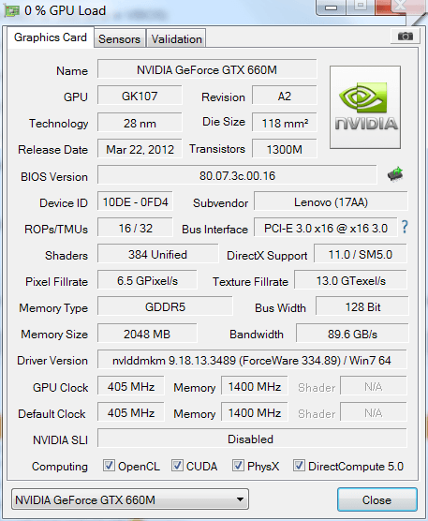Image resolution: width=428 pixels, height=521 pixels.
Task: Click the Close button
Action: 377,499
